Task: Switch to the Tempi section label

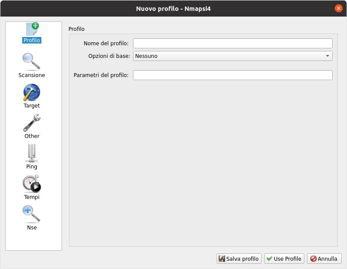Action: coord(32,197)
